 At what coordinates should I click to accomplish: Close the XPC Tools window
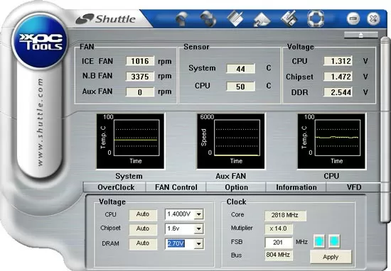(x=373, y=18)
